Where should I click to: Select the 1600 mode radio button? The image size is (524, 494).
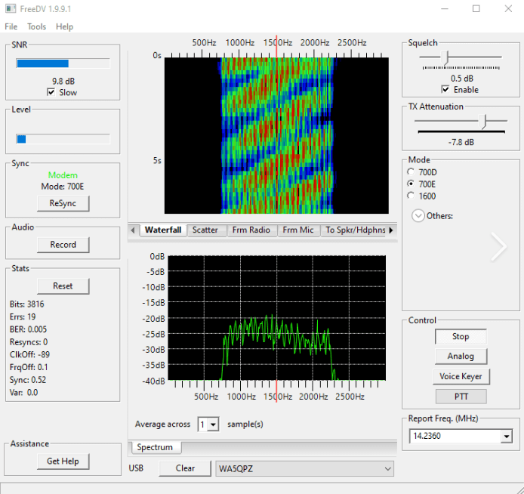(411, 196)
